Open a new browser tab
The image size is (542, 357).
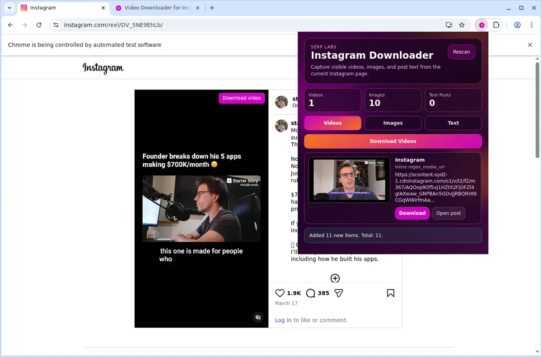[x=212, y=8]
